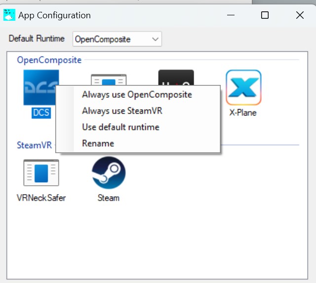Click the Steam label text
The width and height of the screenshot is (316, 283).
[109, 198]
